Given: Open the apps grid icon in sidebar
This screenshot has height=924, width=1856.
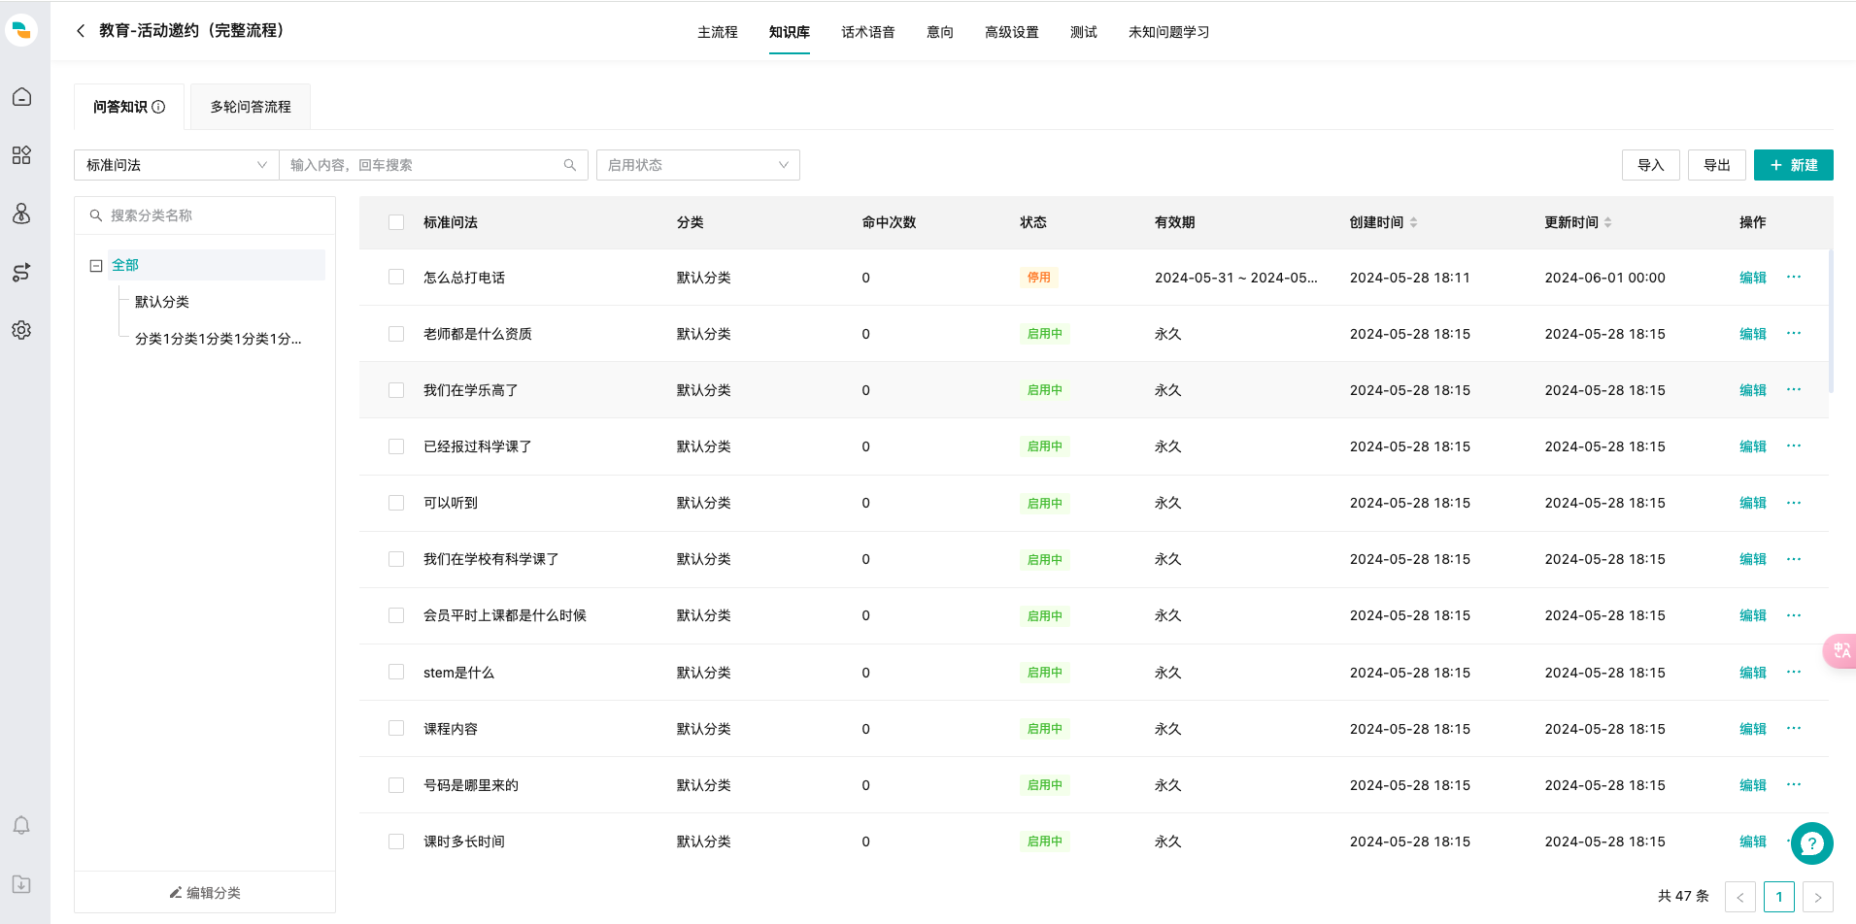Looking at the screenshot, I should pyautogui.click(x=21, y=155).
